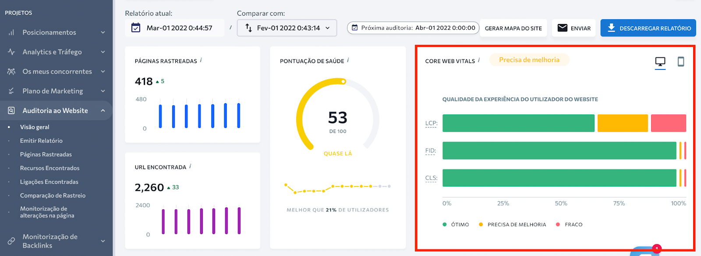Image resolution: width=701 pixels, height=256 pixels.
Task: Open the chat widget with notification badge
Action: tap(646, 251)
